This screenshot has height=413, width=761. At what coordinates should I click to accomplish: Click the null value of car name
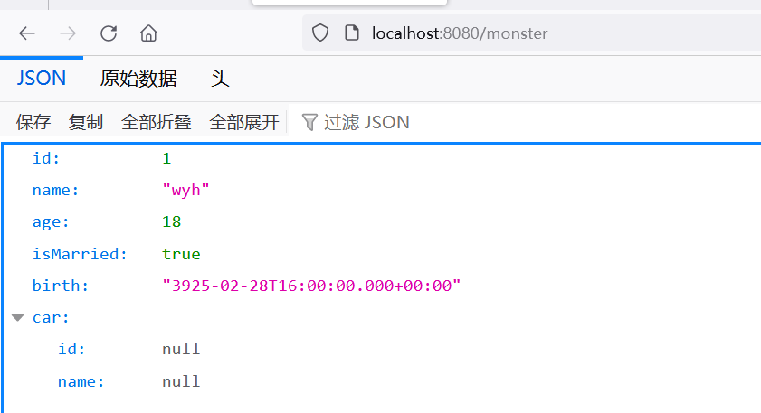pyautogui.click(x=181, y=382)
